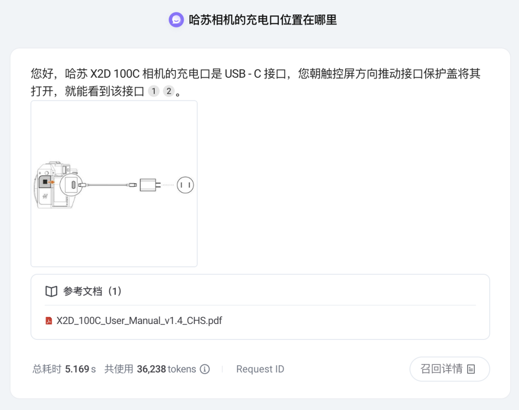Click the token usage info icon

tap(205, 369)
